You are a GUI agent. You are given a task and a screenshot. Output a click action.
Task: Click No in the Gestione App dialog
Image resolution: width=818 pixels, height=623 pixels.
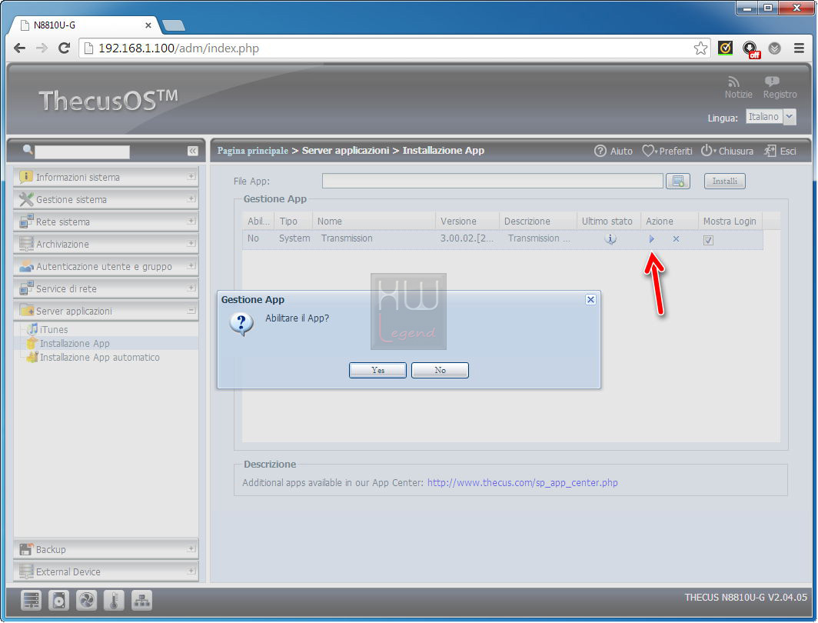[x=440, y=370]
